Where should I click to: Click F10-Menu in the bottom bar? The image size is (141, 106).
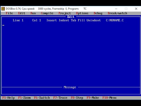pyautogui.click(x=109, y=98)
